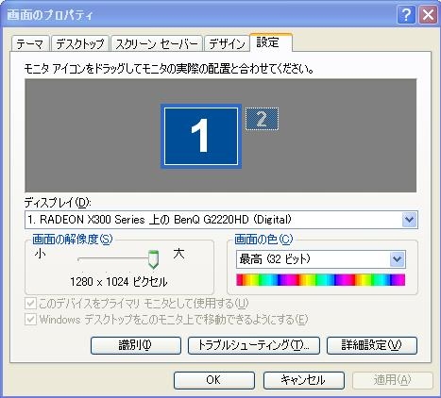Expand the 画面の色 color depth dropdown
Viewport: 441px width, 398px height.
coord(398,259)
